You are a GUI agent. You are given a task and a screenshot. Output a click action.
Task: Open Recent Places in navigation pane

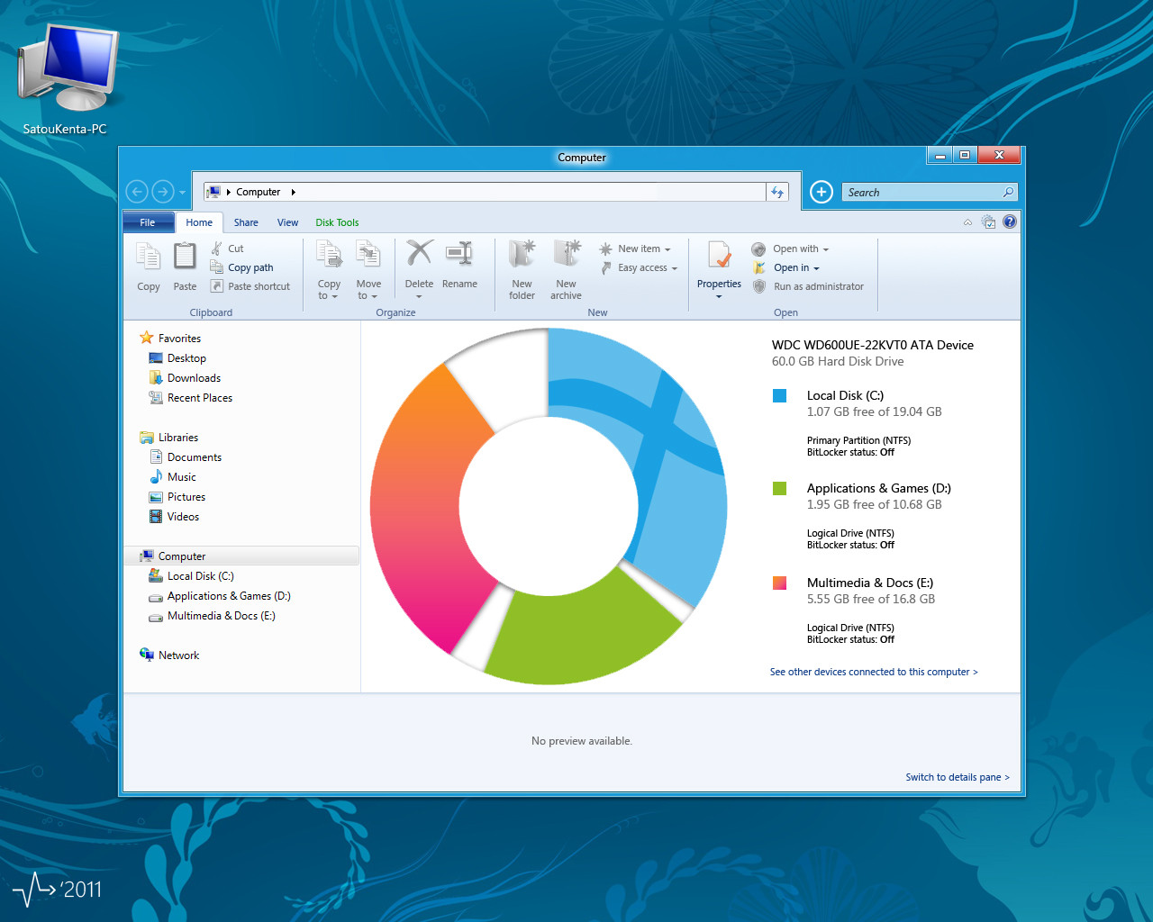(199, 398)
